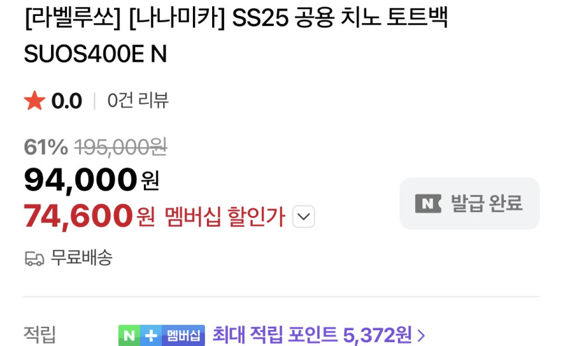Click the blue plus membership icon

coord(151,335)
